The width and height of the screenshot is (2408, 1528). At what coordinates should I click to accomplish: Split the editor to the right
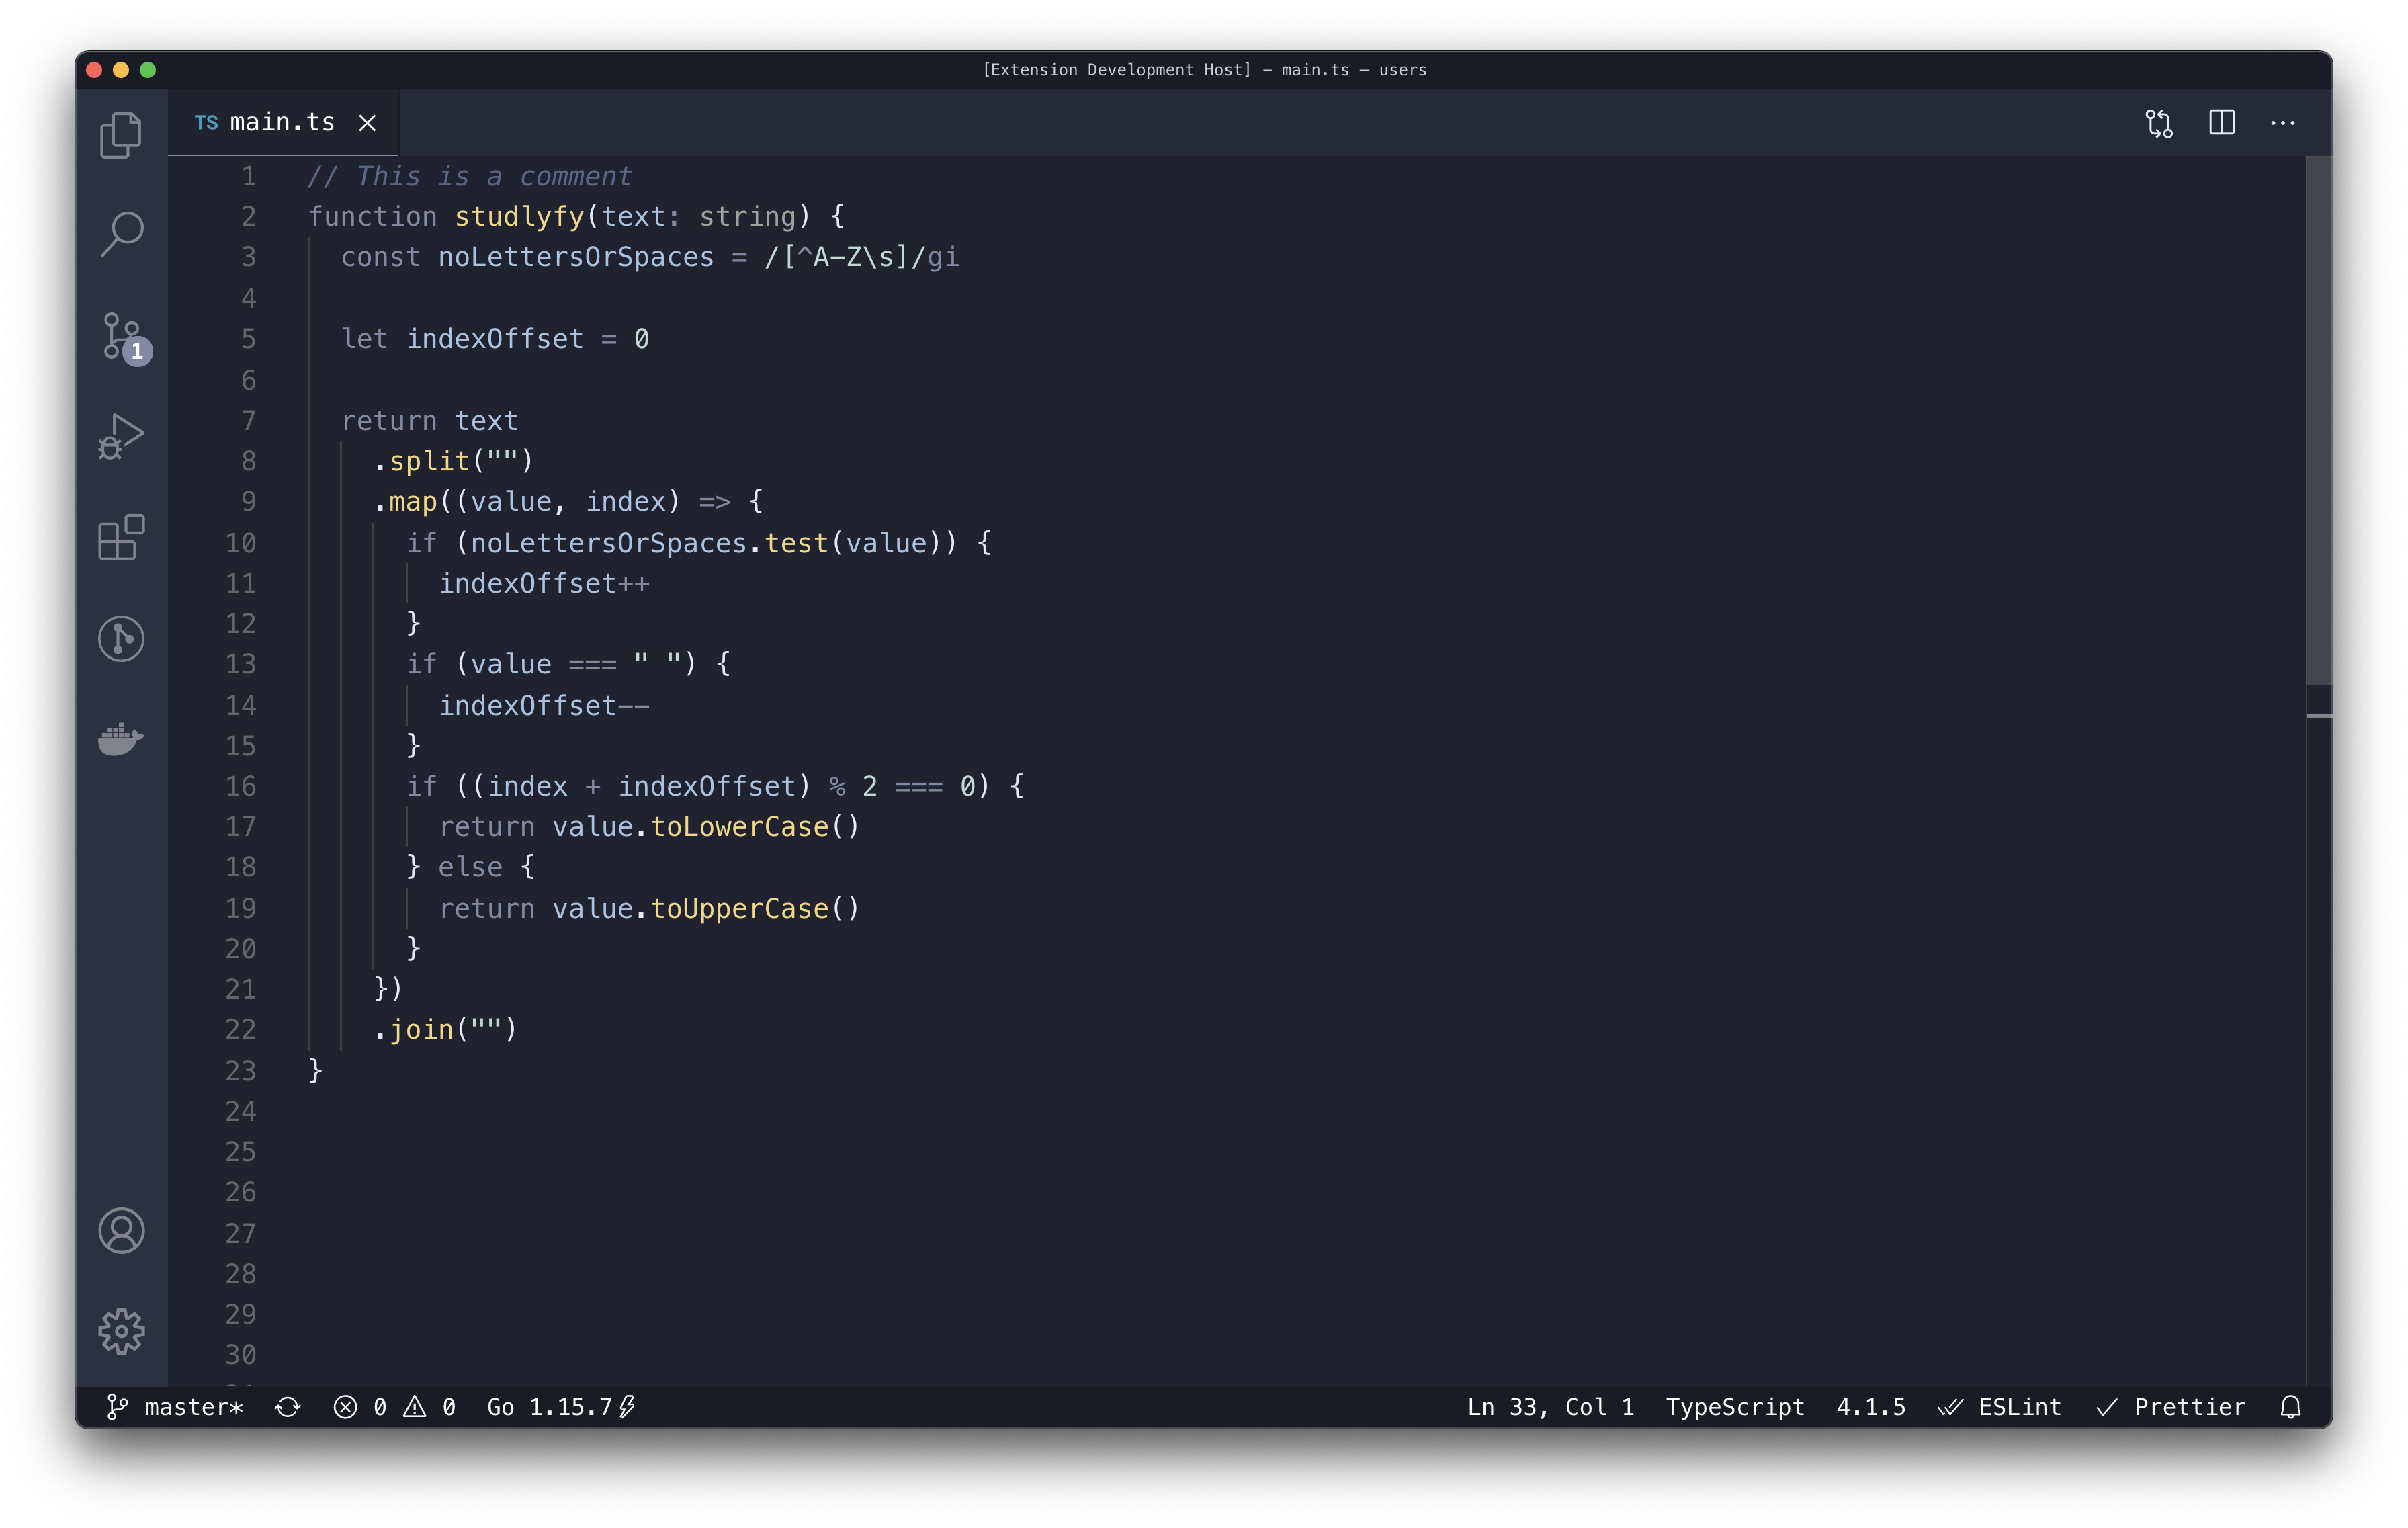(2221, 123)
